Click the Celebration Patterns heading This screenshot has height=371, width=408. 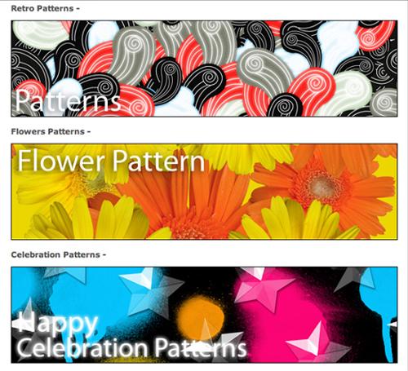pyautogui.click(x=58, y=254)
